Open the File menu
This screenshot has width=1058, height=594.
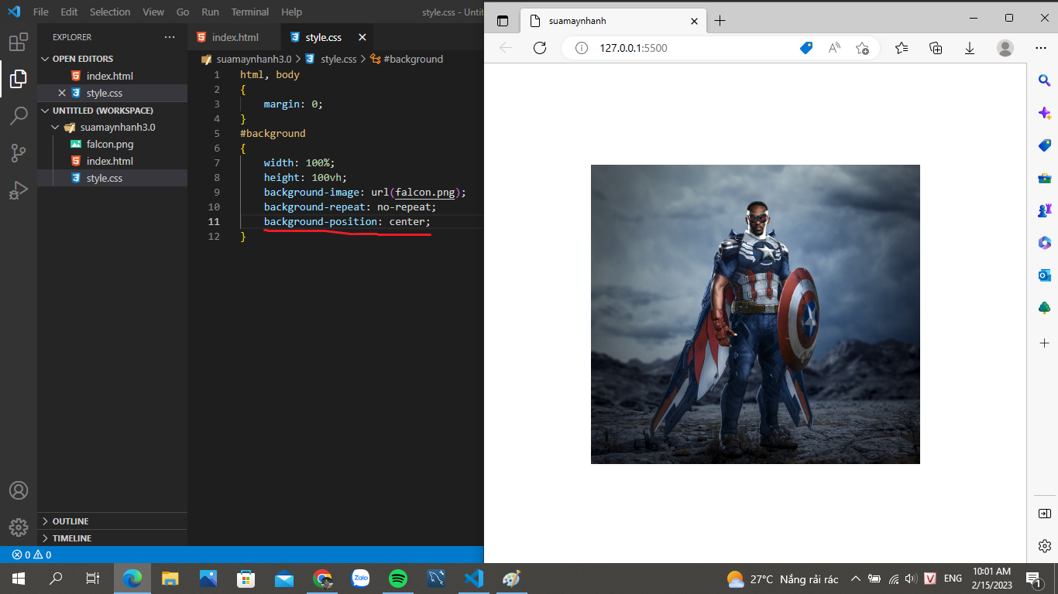coord(41,12)
